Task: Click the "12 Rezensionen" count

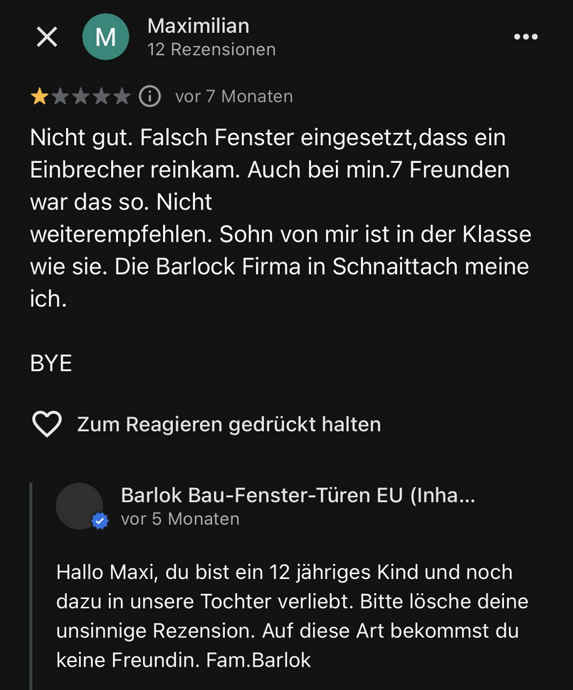Action: pos(211,50)
